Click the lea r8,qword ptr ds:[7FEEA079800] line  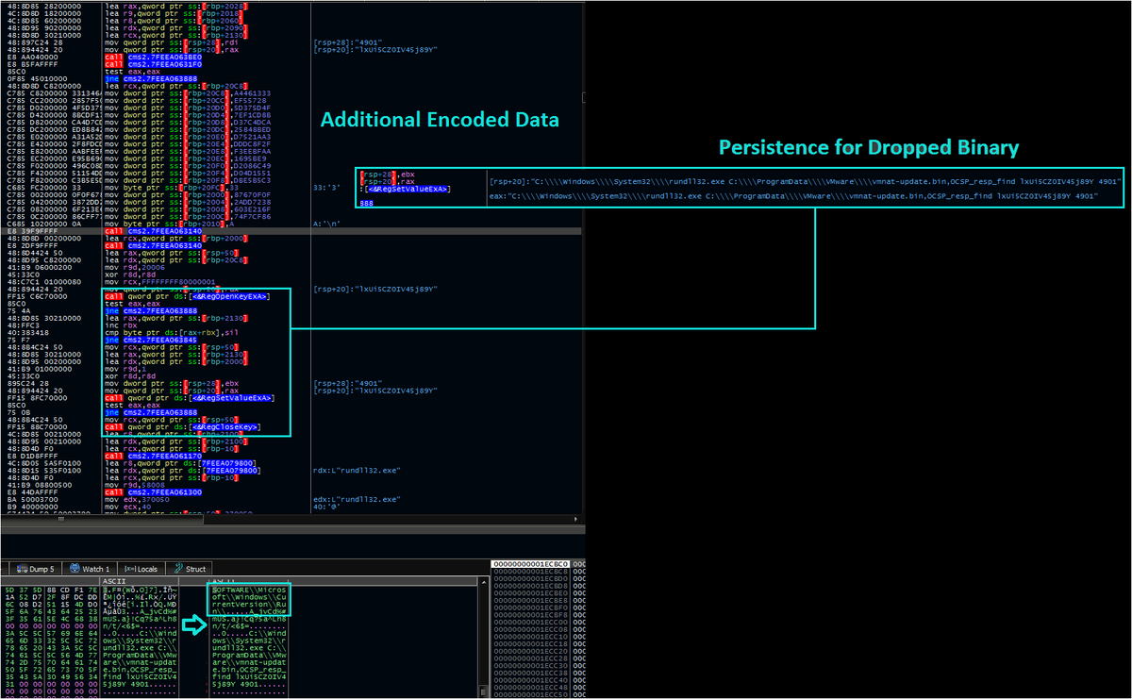click(x=178, y=462)
